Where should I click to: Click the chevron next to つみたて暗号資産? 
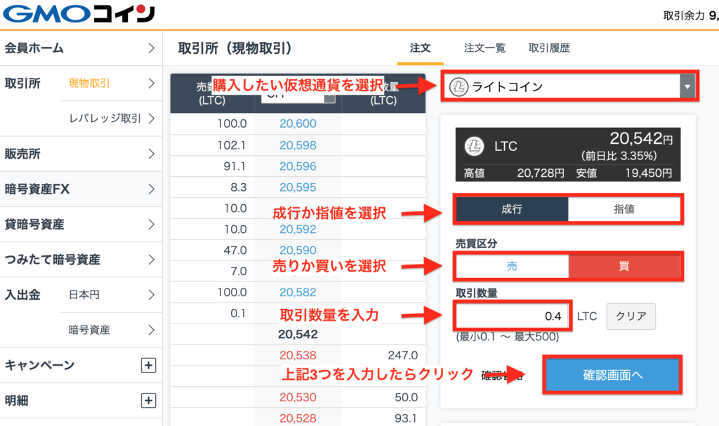(152, 260)
